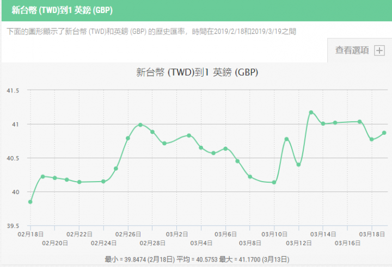Click the minimum value 最小 = 39.8474 (2月18日)
This screenshot has width=392, height=267.
tap(139, 259)
